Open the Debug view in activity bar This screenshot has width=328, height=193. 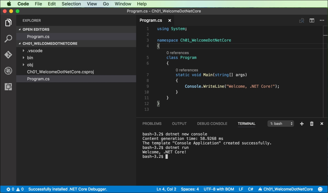pyautogui.click(x=8, y=71)
